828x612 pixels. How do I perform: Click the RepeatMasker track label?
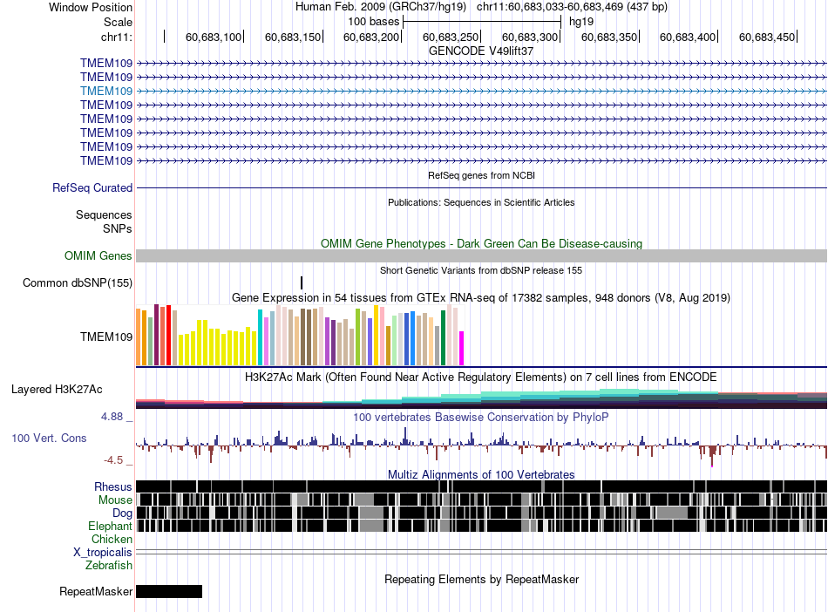tap(96, 591)
